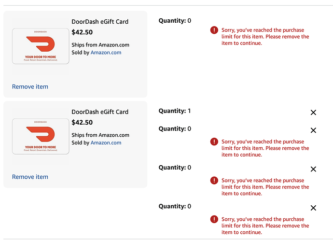
Task: Click red error icon under second card's first Quantity: 0
Action: click(214, 142)
